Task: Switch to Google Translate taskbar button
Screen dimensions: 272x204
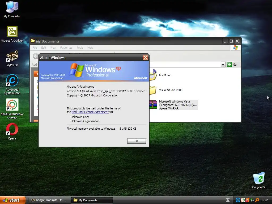Action: pyautogui.click(x=49, y=200)
